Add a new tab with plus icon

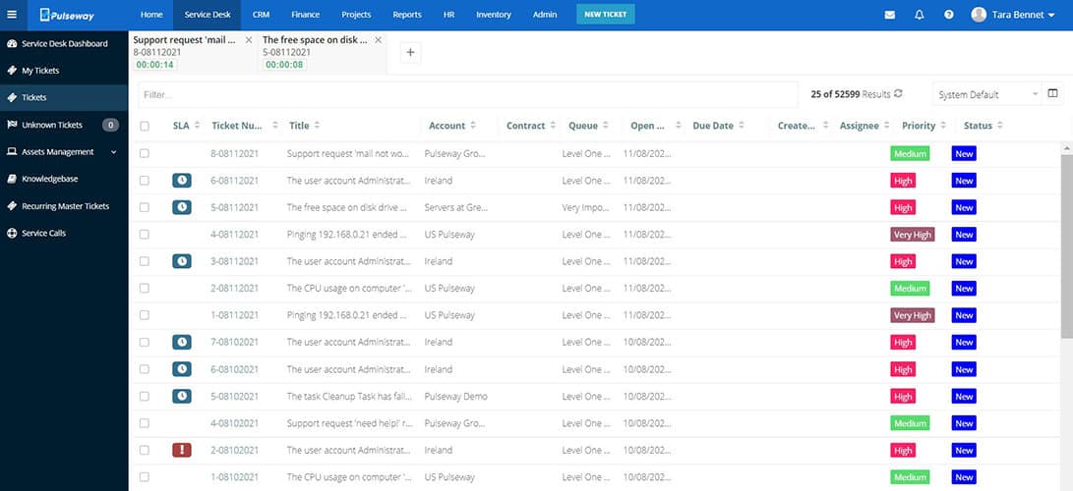pos(410,53)
